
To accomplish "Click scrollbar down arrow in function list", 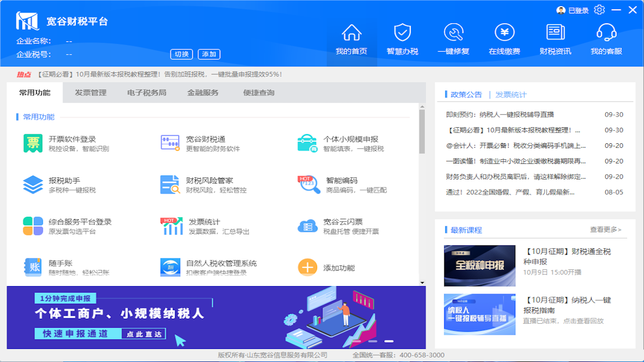I will pos(422,283).
